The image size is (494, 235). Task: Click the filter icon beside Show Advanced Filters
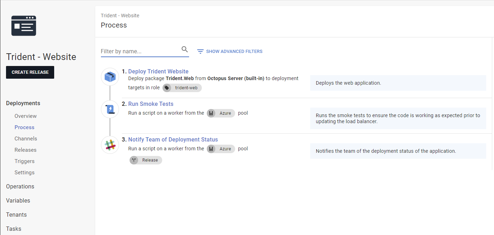click(200, 51)
